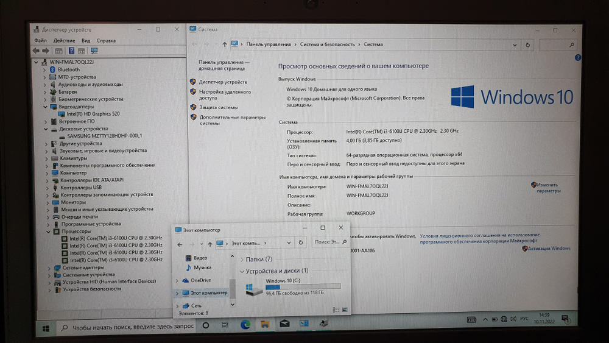Open address history dropdown in System window

pos(515,45)
